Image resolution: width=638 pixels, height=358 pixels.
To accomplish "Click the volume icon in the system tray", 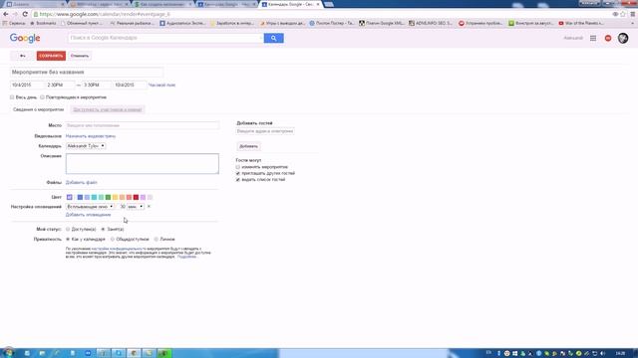I will 602,354.
